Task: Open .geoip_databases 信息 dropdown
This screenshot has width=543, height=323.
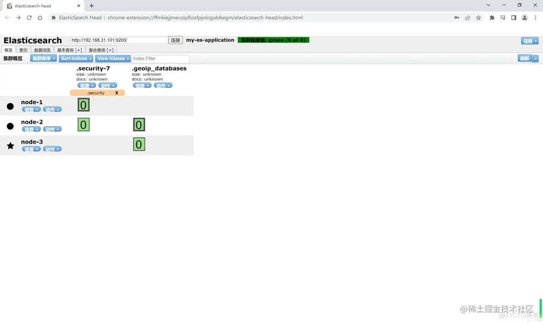Action: 142,86
